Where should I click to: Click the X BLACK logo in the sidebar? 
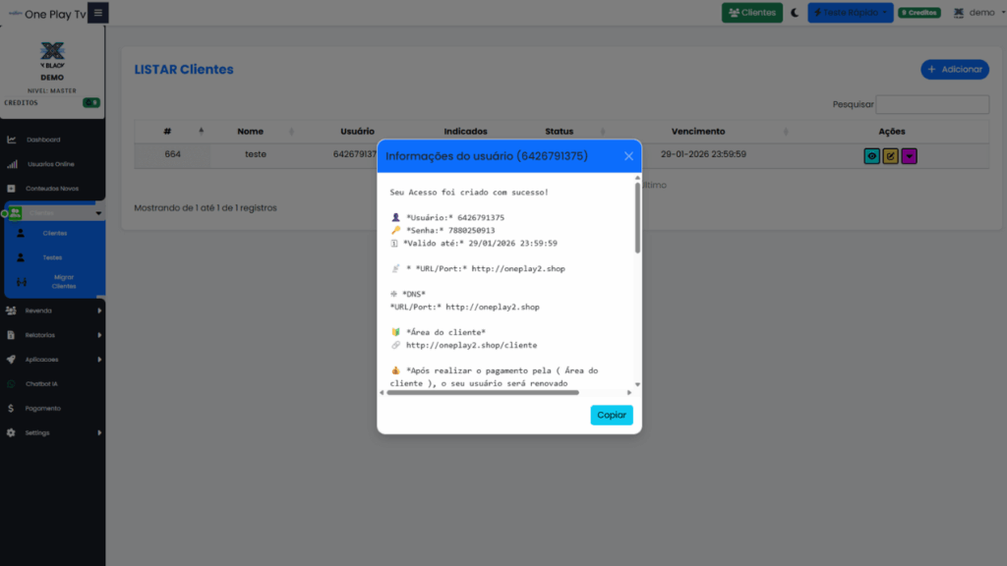tap(52, 55)
